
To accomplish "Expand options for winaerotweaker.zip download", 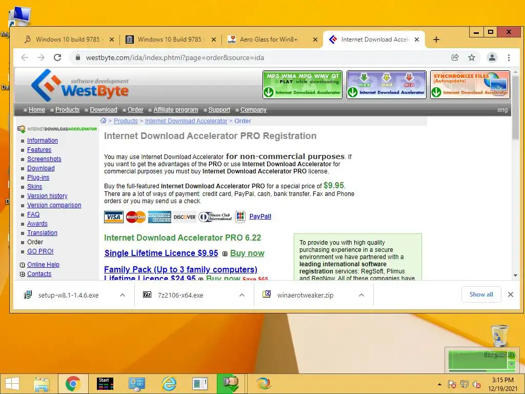I will click(361, 295).
